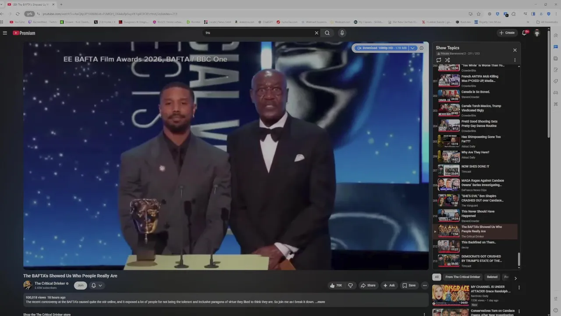Viewport: 561px width, 316px height.
Task: Toggle playlist loop
Action: [439, 60]
